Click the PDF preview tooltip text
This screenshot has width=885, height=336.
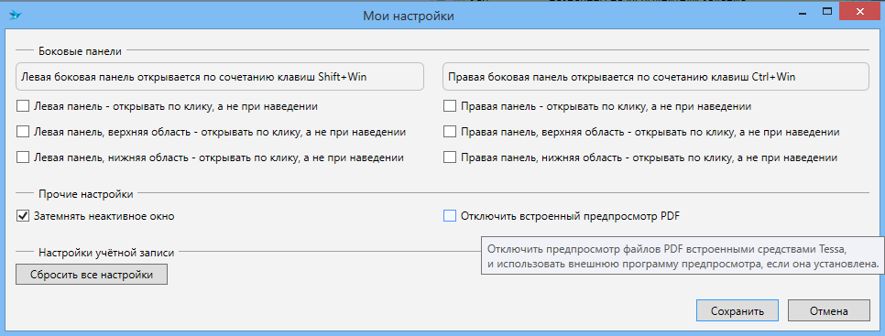(682, 256)
